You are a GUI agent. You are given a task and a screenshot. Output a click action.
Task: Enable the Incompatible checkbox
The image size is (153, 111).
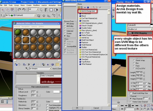[x=65, y=46]
